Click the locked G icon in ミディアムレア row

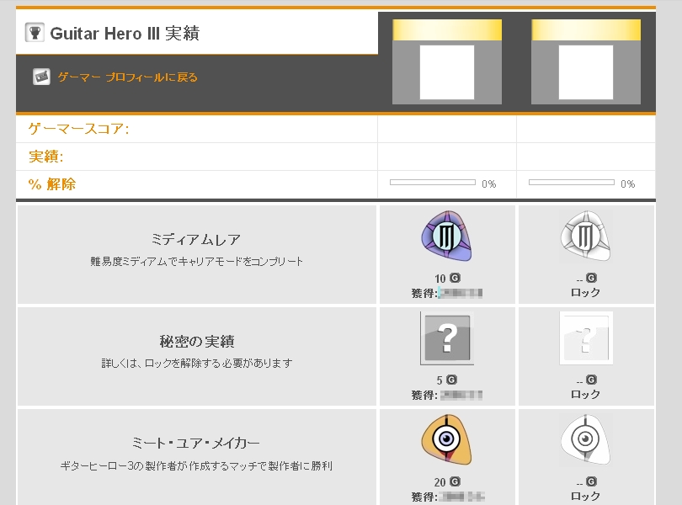(591, 278)
